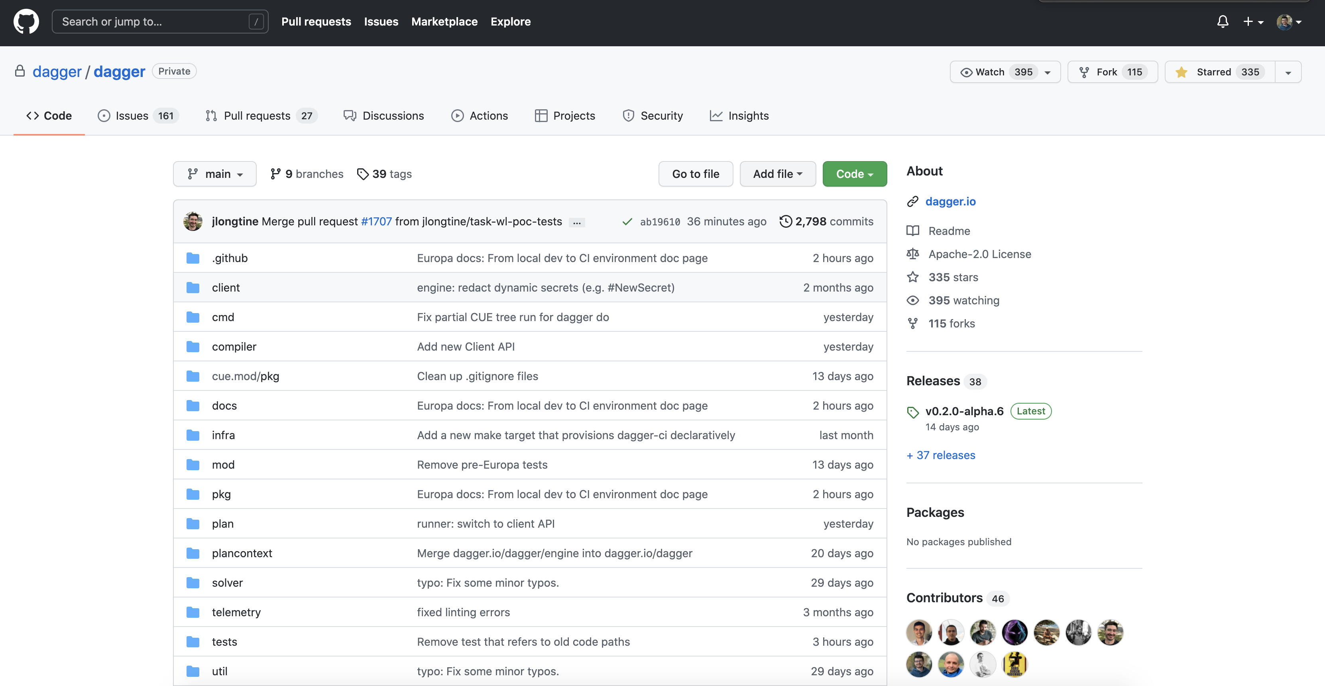Open the Code download dropdown
Image resolution: width=1325 pixels, height=686 pixels.
tap(854, 174)
